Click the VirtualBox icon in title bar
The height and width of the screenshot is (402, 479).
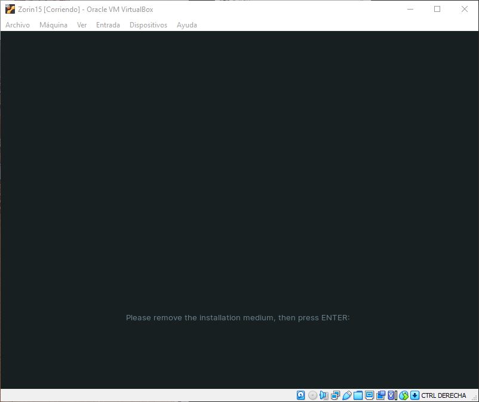10,9
